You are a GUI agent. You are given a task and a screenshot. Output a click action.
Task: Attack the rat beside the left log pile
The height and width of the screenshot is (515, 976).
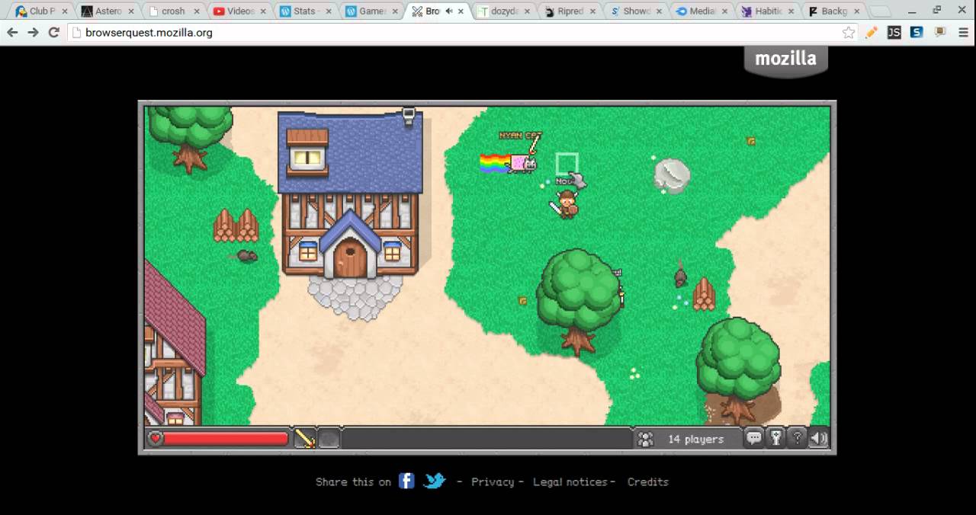[x=246, y=256]
